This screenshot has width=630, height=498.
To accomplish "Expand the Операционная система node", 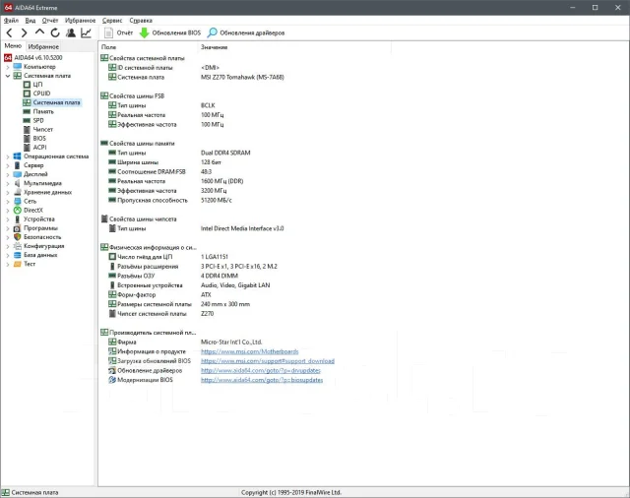I will (x=8, y=156).
